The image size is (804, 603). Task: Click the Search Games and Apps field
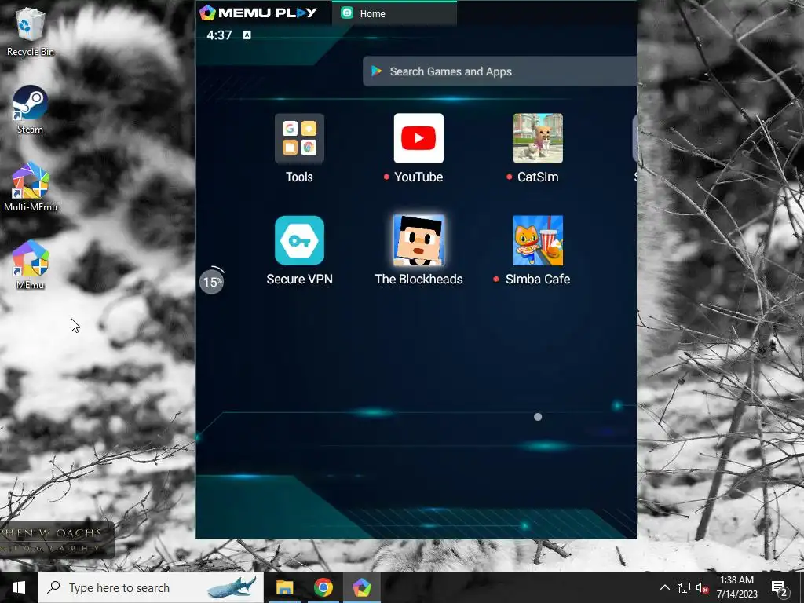(x=500, y=71)
